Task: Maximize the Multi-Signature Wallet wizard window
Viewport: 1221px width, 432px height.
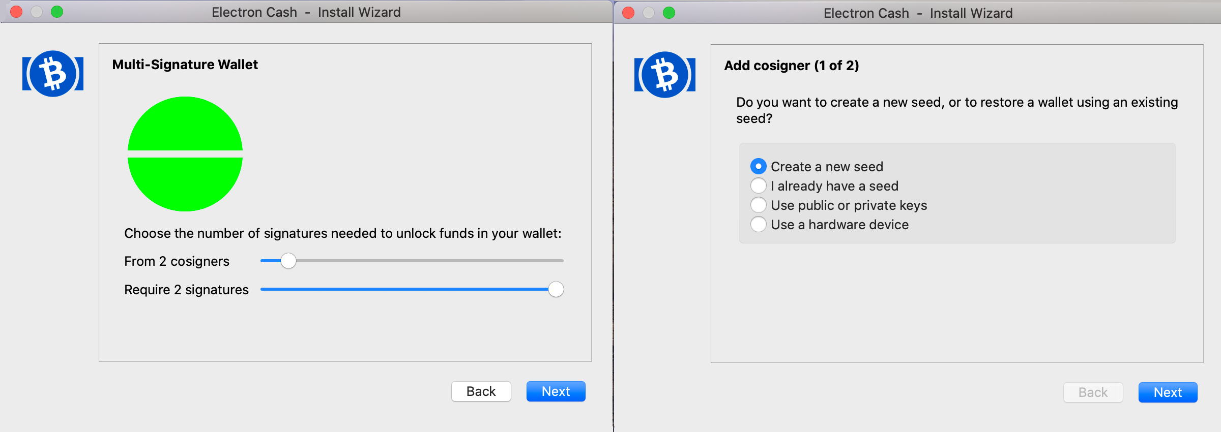Action: coord(57,12)
